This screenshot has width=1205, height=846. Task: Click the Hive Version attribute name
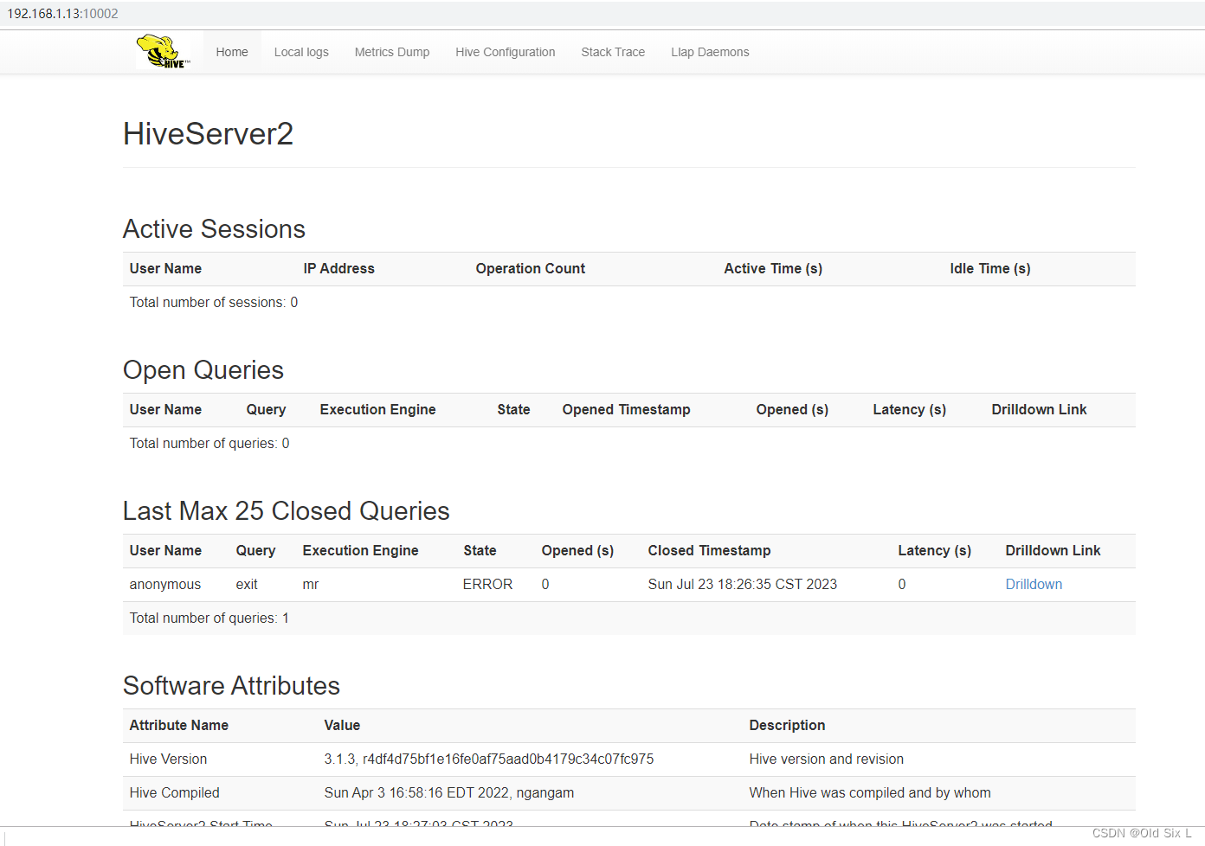pyautogui.click(x=168, y=759)
